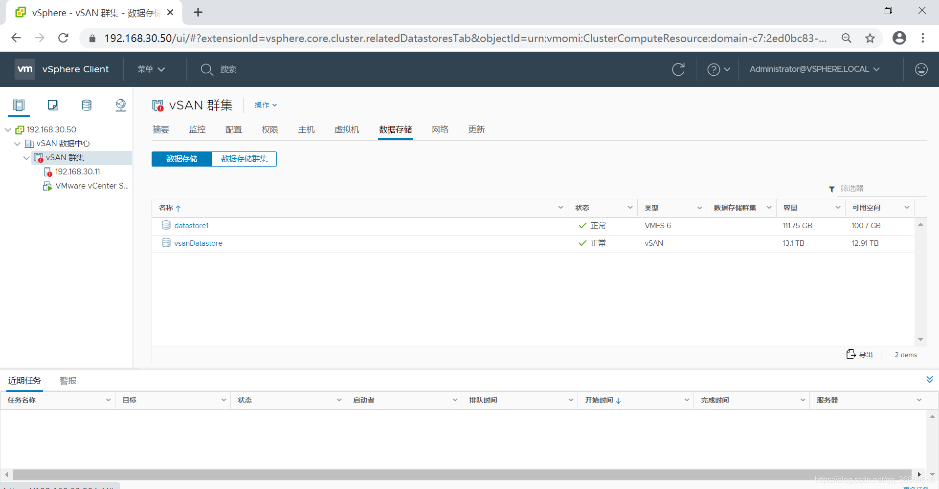This screenshot has width=939, height=489.
Task: Open the datastore1 link
Action: pyautogui.click(x=191, y=225)
